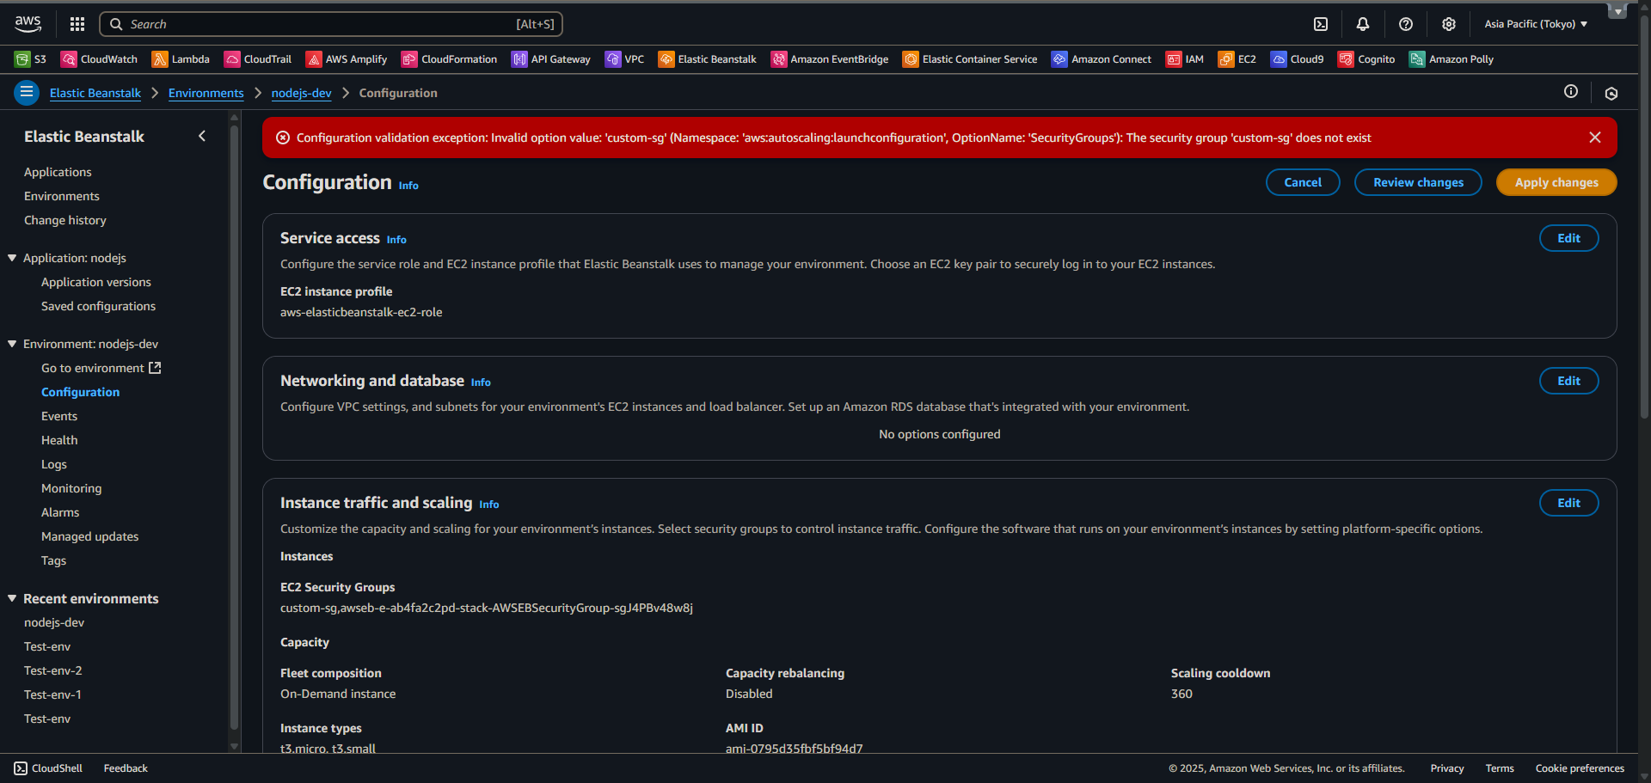Open the notifications bell

pos(1363,24)
